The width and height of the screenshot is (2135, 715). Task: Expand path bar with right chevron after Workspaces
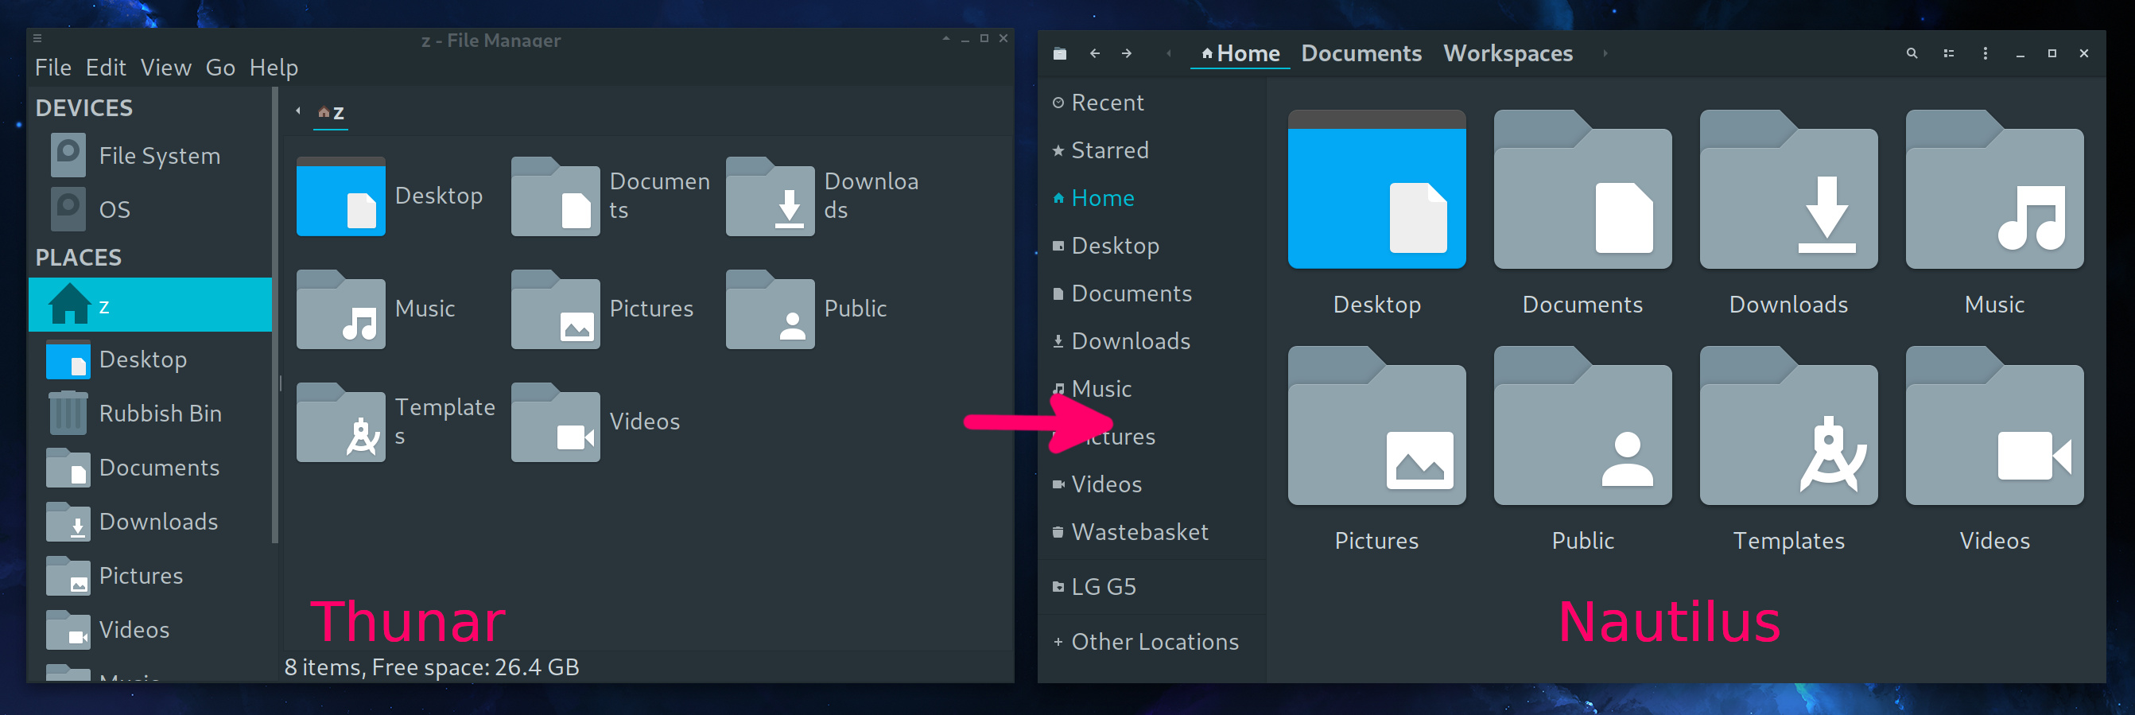pos(1605,53)
